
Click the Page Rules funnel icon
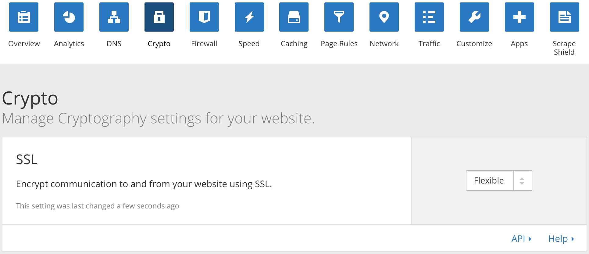339,17
